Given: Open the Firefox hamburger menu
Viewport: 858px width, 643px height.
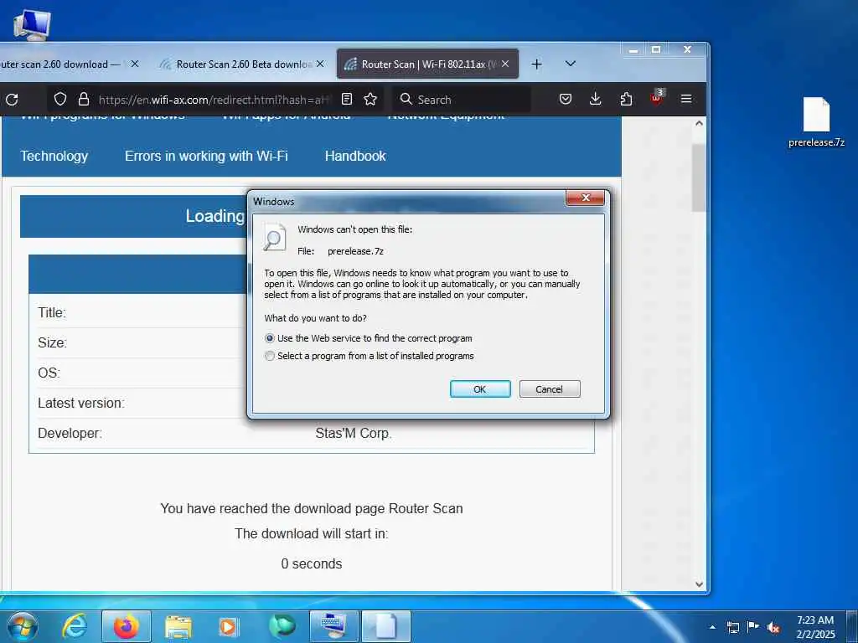Looking at the screenshot, I should coord(686,99).
